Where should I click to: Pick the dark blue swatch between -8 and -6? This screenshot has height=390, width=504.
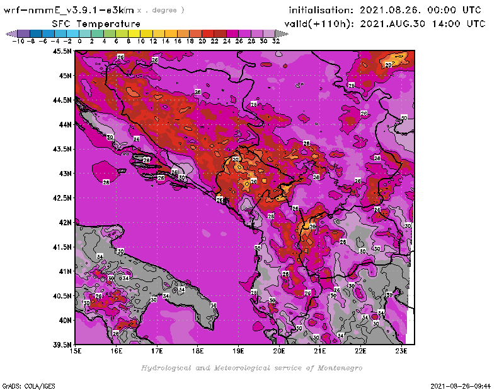pyautogui.click(x=36, y=33)
